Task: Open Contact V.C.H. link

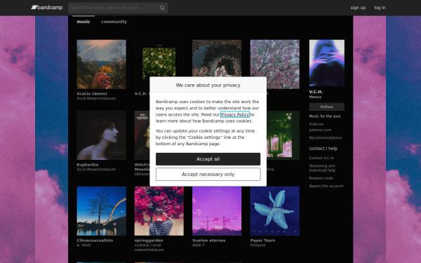Action: pyautogui.click(x=321, y=158)
